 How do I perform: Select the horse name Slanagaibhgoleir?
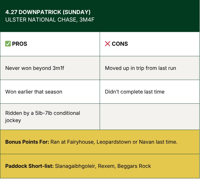point(75,166)
